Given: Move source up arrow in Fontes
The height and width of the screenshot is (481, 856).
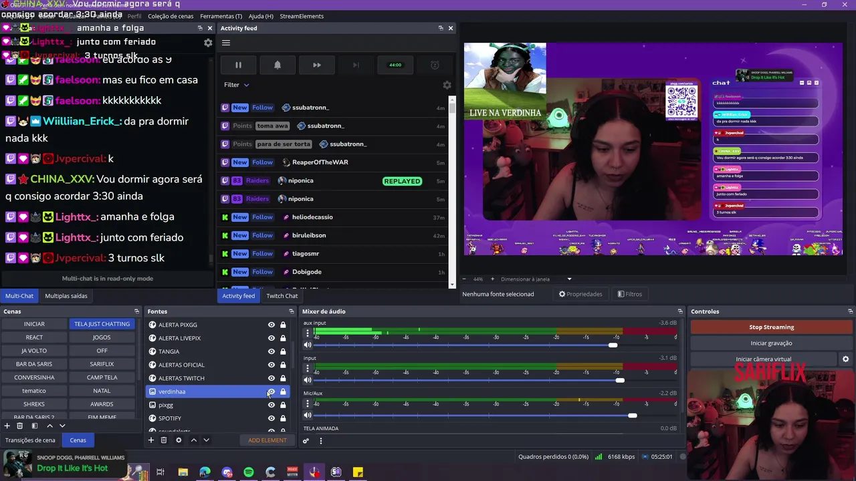Looking at the screenshot, I should 193,440.
